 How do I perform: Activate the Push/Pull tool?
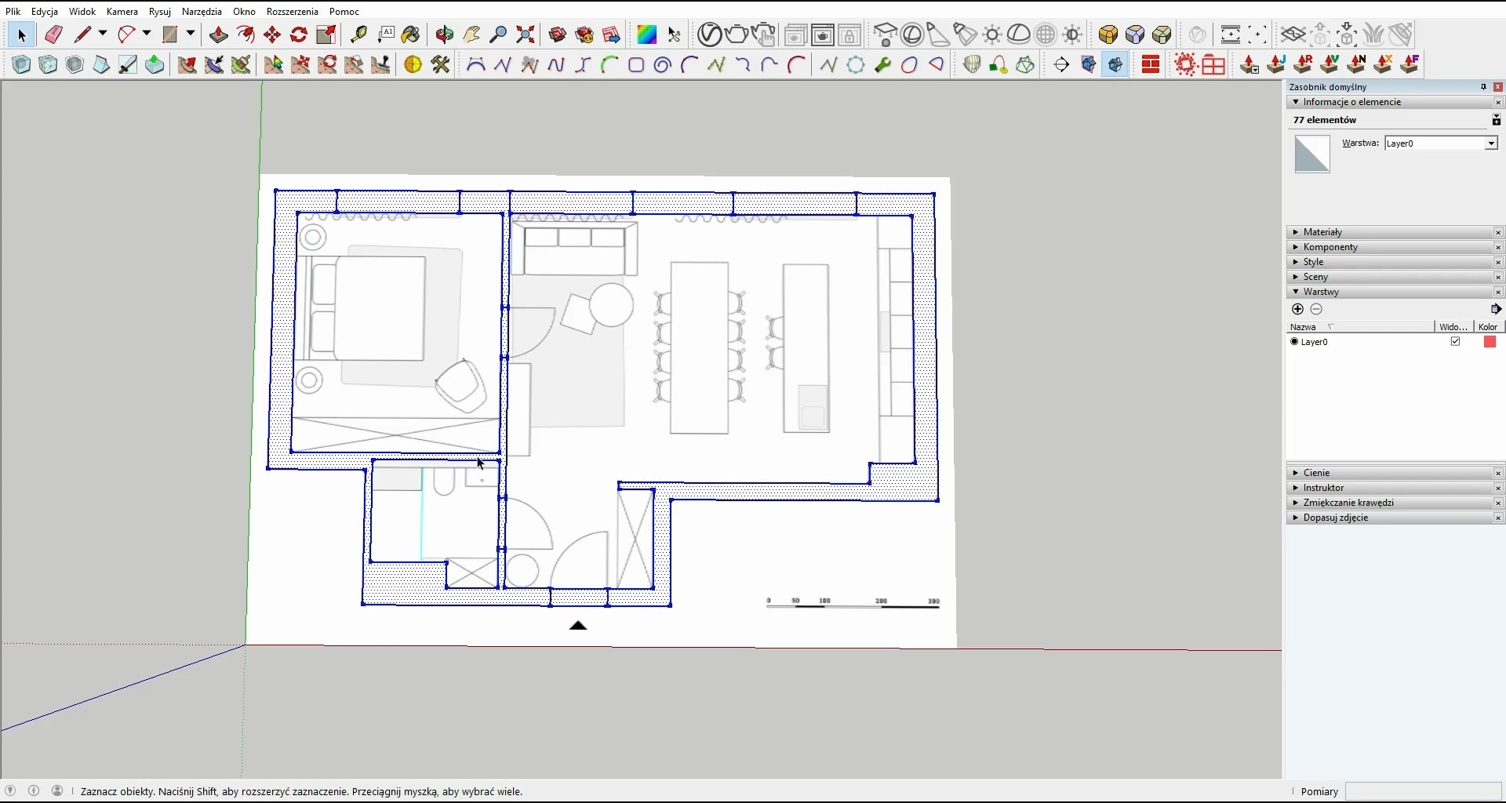219,35
